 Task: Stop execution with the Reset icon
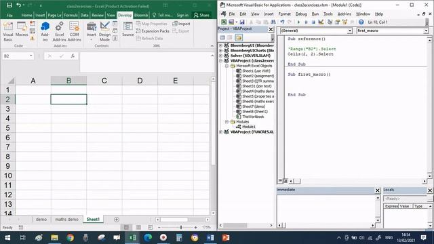[x=313, y=22]
